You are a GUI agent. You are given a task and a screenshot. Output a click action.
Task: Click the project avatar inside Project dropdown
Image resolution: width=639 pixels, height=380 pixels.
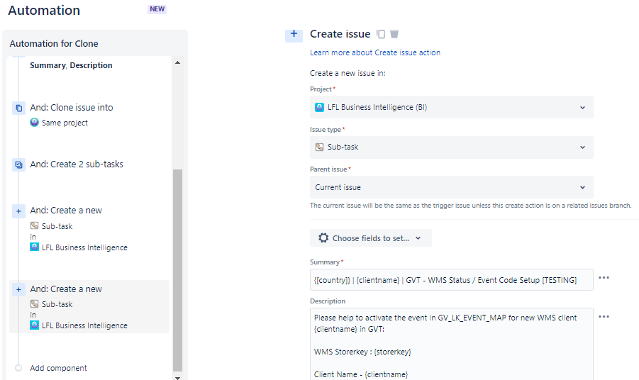pos(319,107)
